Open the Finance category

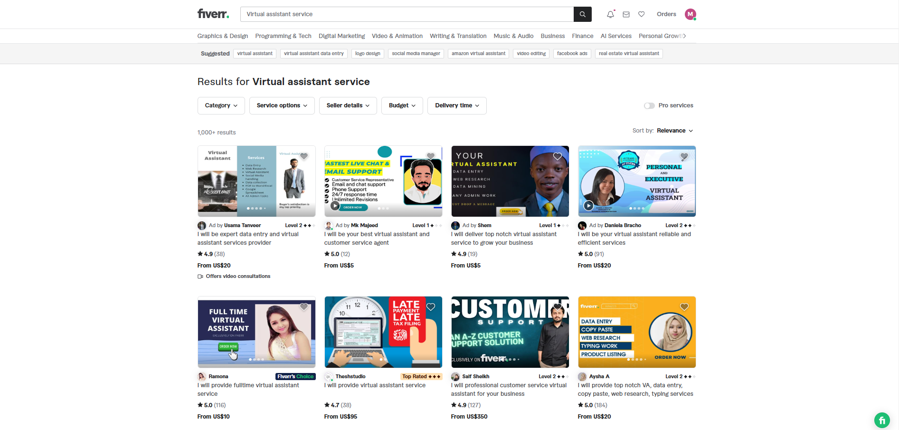point(583,36)
